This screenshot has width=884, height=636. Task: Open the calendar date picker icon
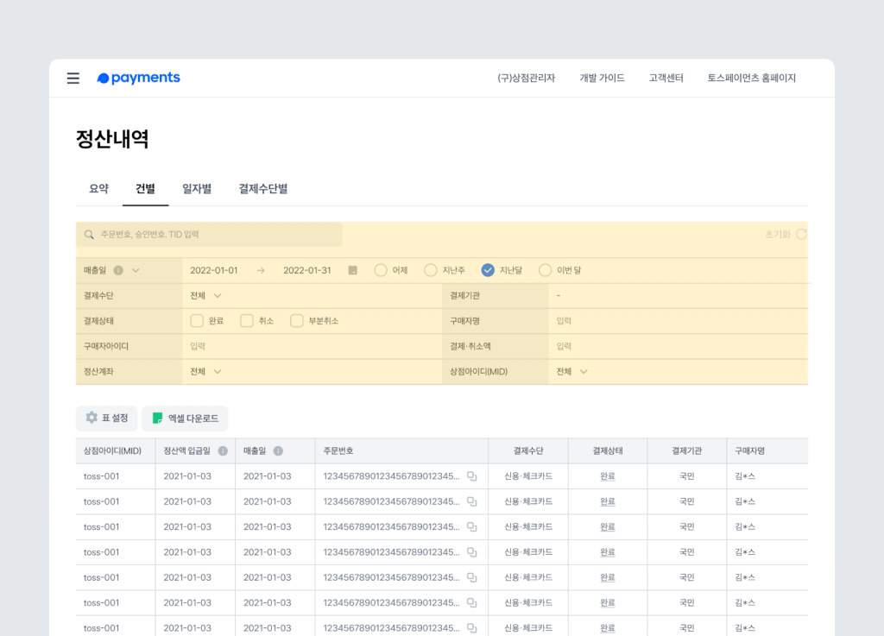coord(353,270)
